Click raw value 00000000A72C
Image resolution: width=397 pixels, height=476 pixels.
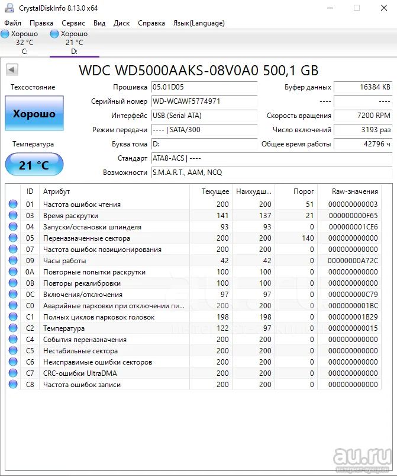pos(353,260)
